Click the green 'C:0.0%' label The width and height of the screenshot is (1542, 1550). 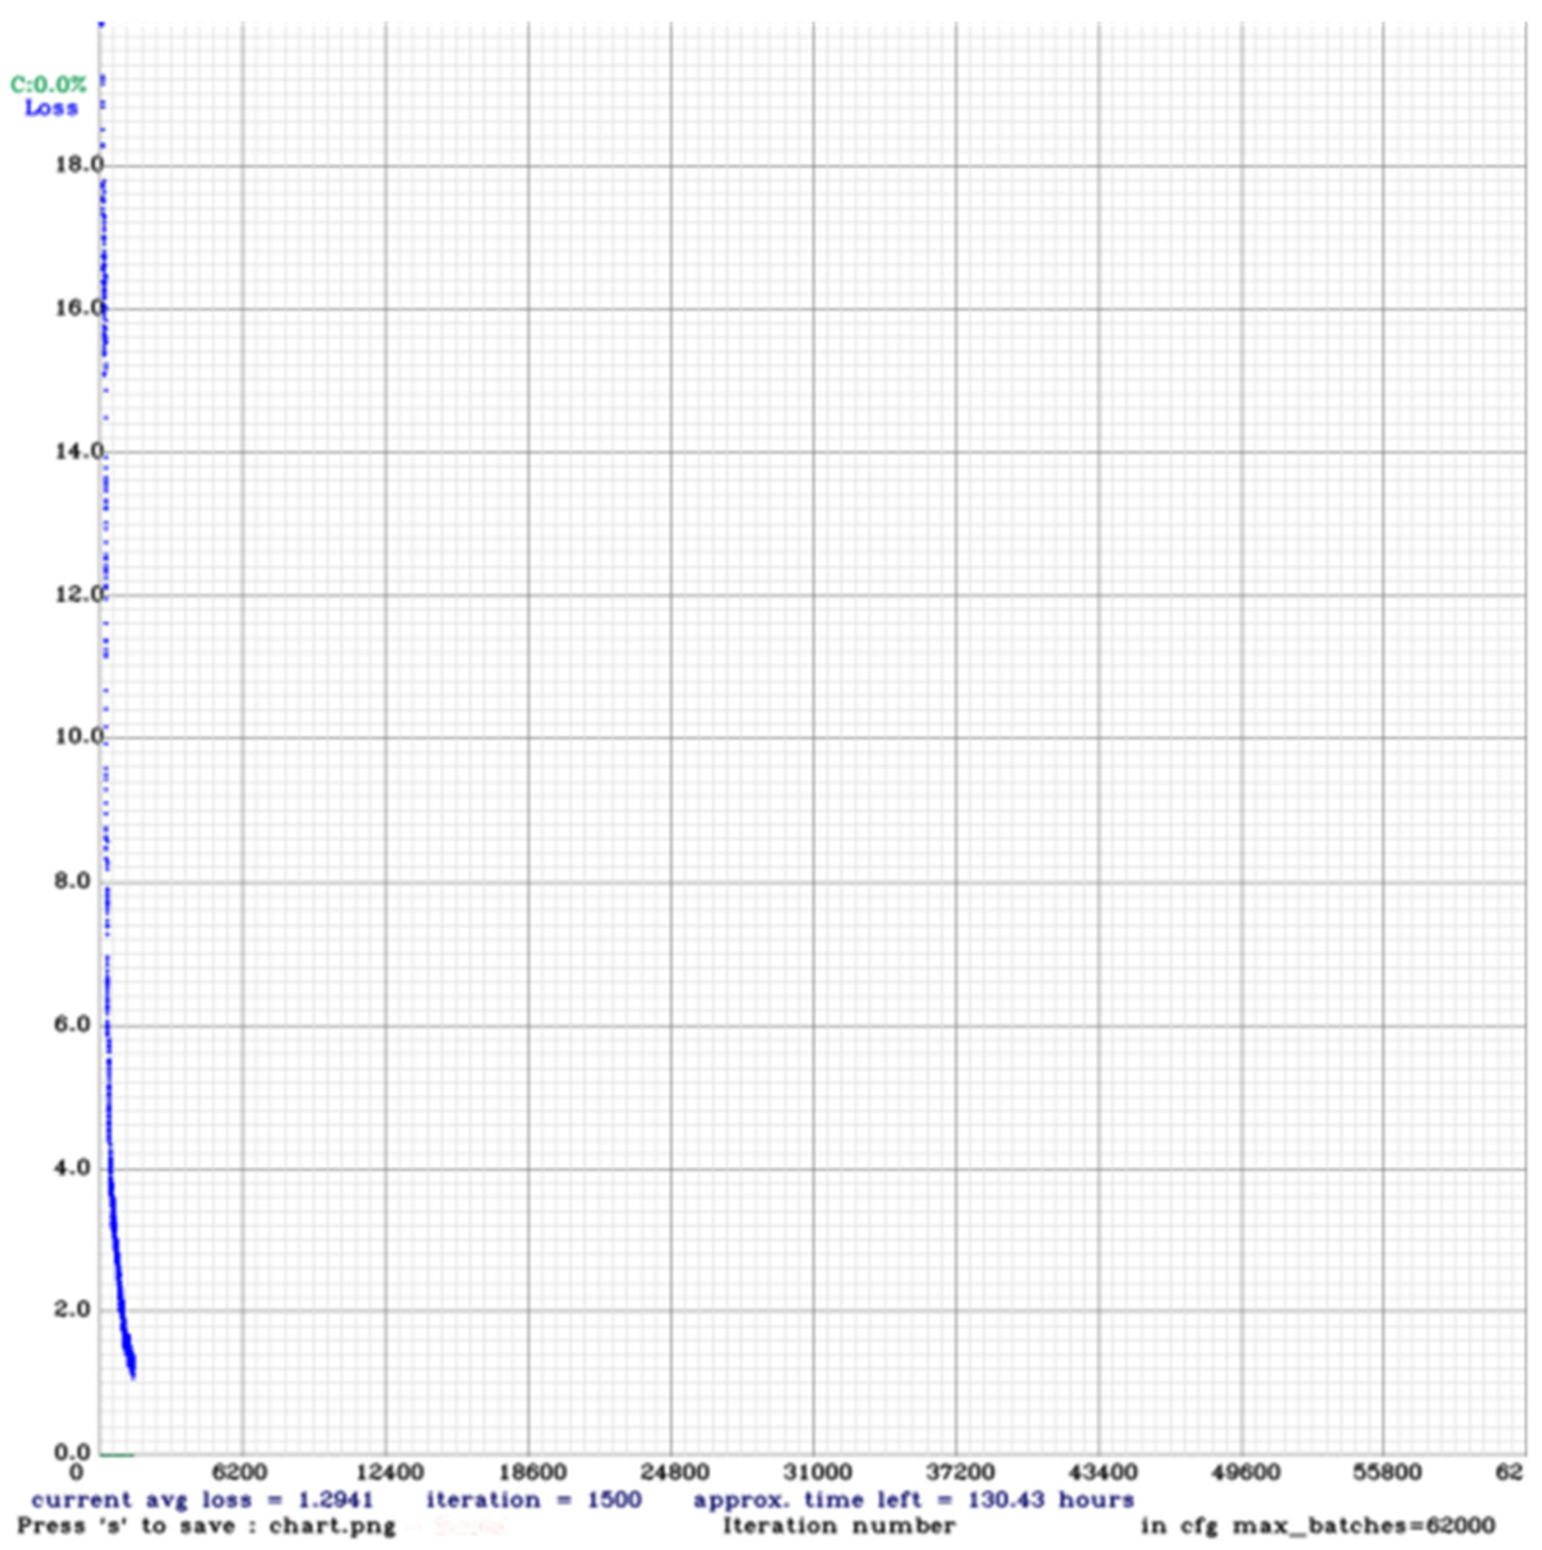click(48, 84)
